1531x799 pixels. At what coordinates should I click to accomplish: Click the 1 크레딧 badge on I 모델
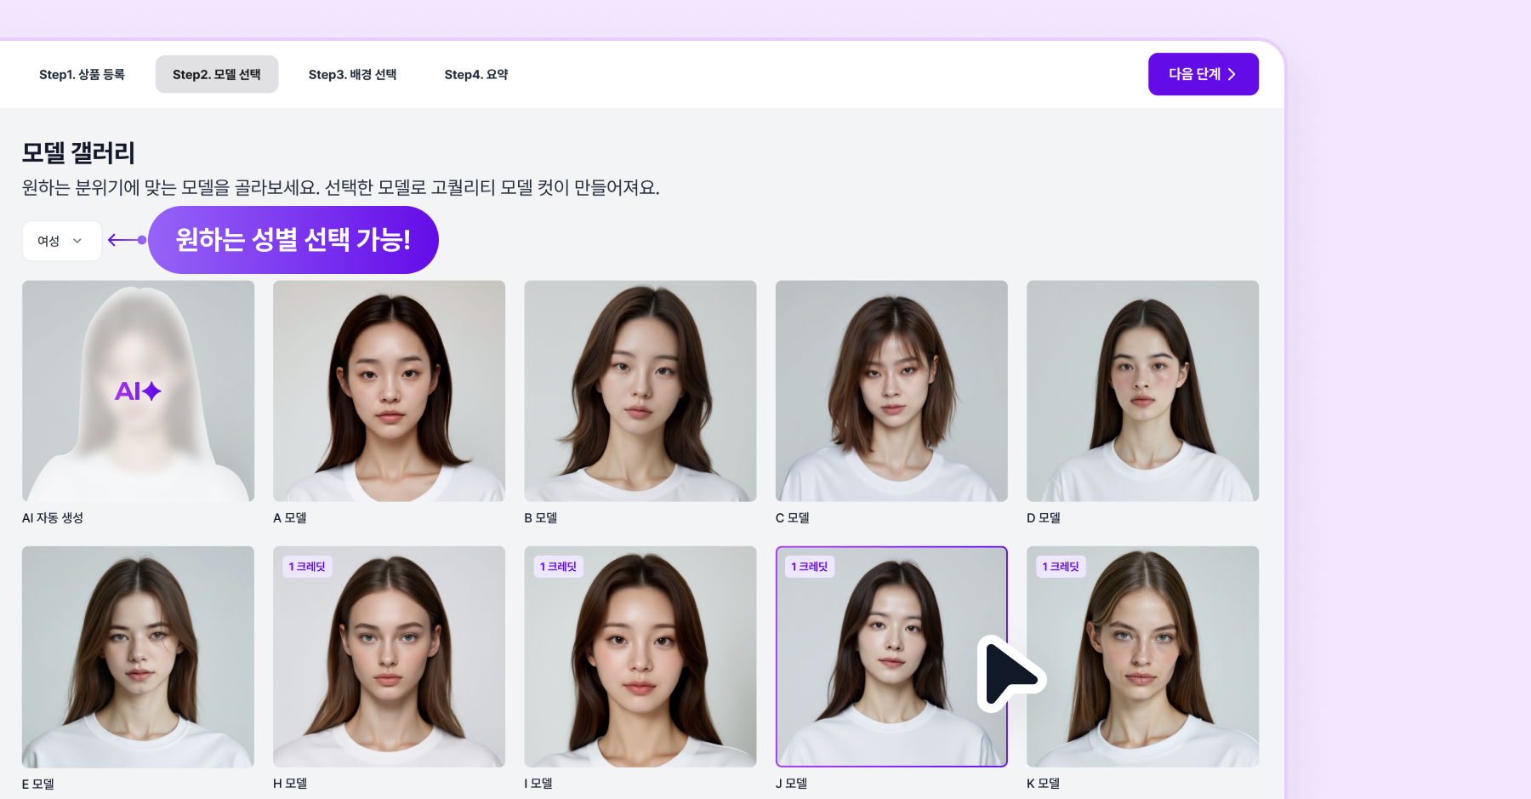[558, 567]
